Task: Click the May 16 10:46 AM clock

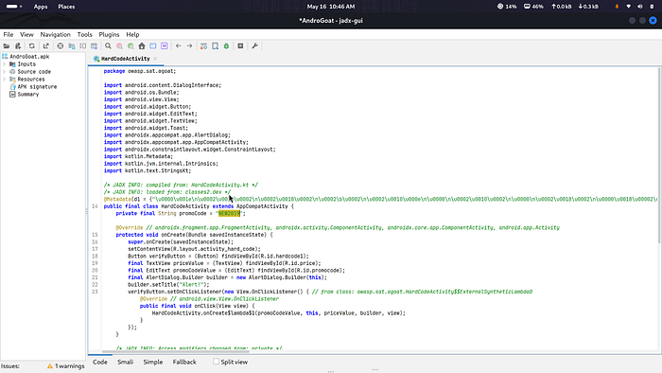Action: 331,7
